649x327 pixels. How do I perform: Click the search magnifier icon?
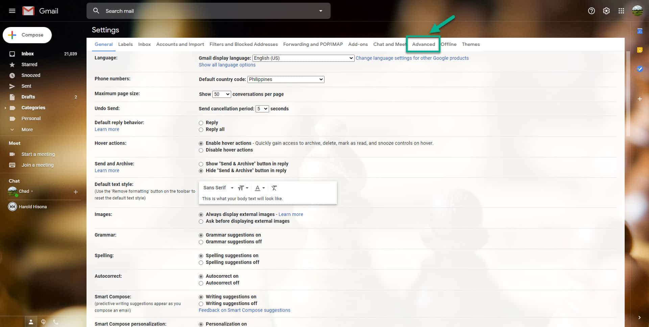click(x=96, y=11)
